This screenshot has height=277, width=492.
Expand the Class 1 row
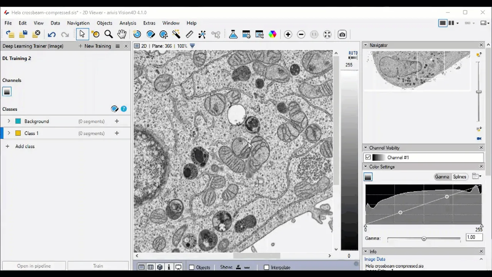pos(9,133)
